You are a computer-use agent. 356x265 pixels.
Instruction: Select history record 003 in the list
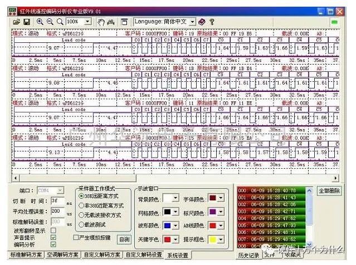(x=271, y=212)
